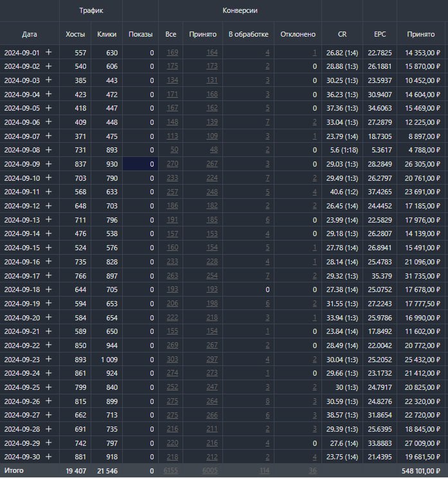448x478 pixels.
Task: Open total conversions link 6155 in Итого row
Action: (x=170, y=471)
